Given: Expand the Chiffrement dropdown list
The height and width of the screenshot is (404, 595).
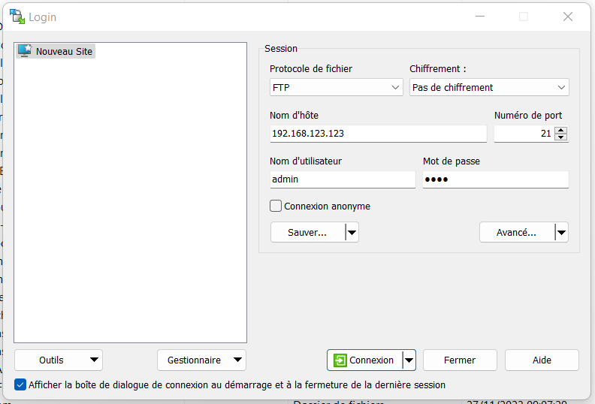Looking at the screenshot, I should point(489,88).
